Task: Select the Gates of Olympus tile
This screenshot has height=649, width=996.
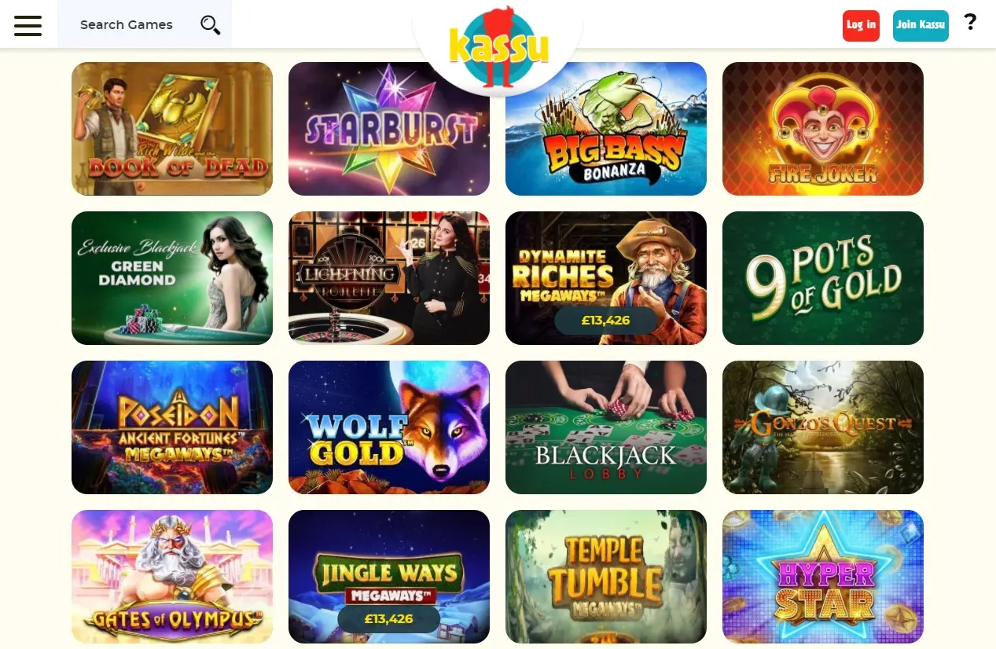Action: tap(172, 577)
